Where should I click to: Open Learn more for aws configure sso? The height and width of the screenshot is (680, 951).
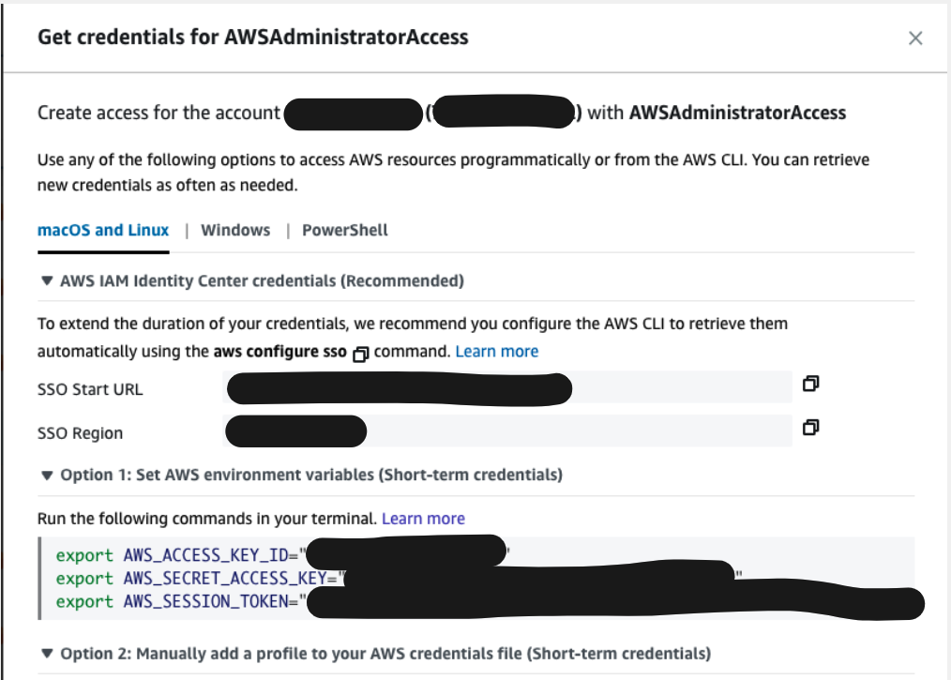[x=497, y=350]
